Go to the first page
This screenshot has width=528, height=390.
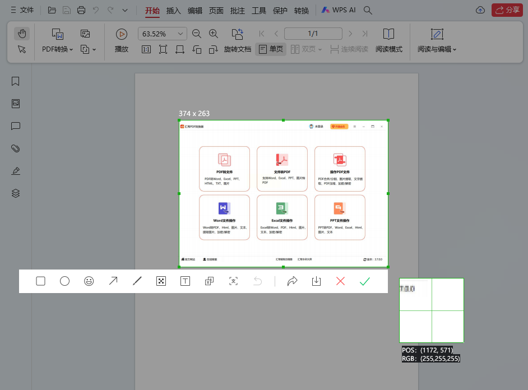[x=262, y=34]
